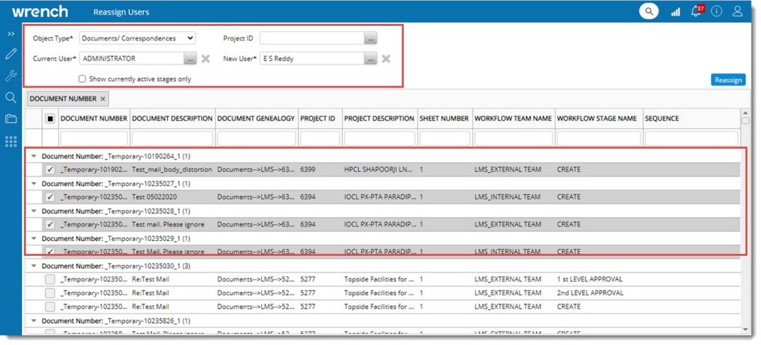Open the Object Type dropdown
761x345 pixels.
[x=138, y=38]
